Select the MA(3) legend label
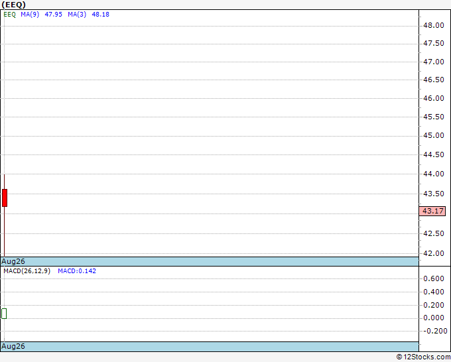 pyautogui.click(x=77, y=15)
